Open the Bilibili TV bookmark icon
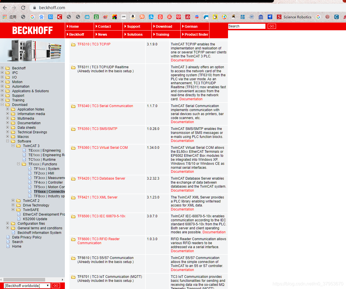The height and width of the screenshot is (289, 346). [87, 17]
